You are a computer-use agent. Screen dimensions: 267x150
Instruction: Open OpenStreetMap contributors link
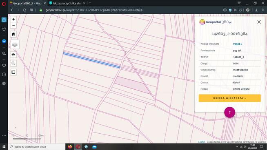[x=240, y=142]
